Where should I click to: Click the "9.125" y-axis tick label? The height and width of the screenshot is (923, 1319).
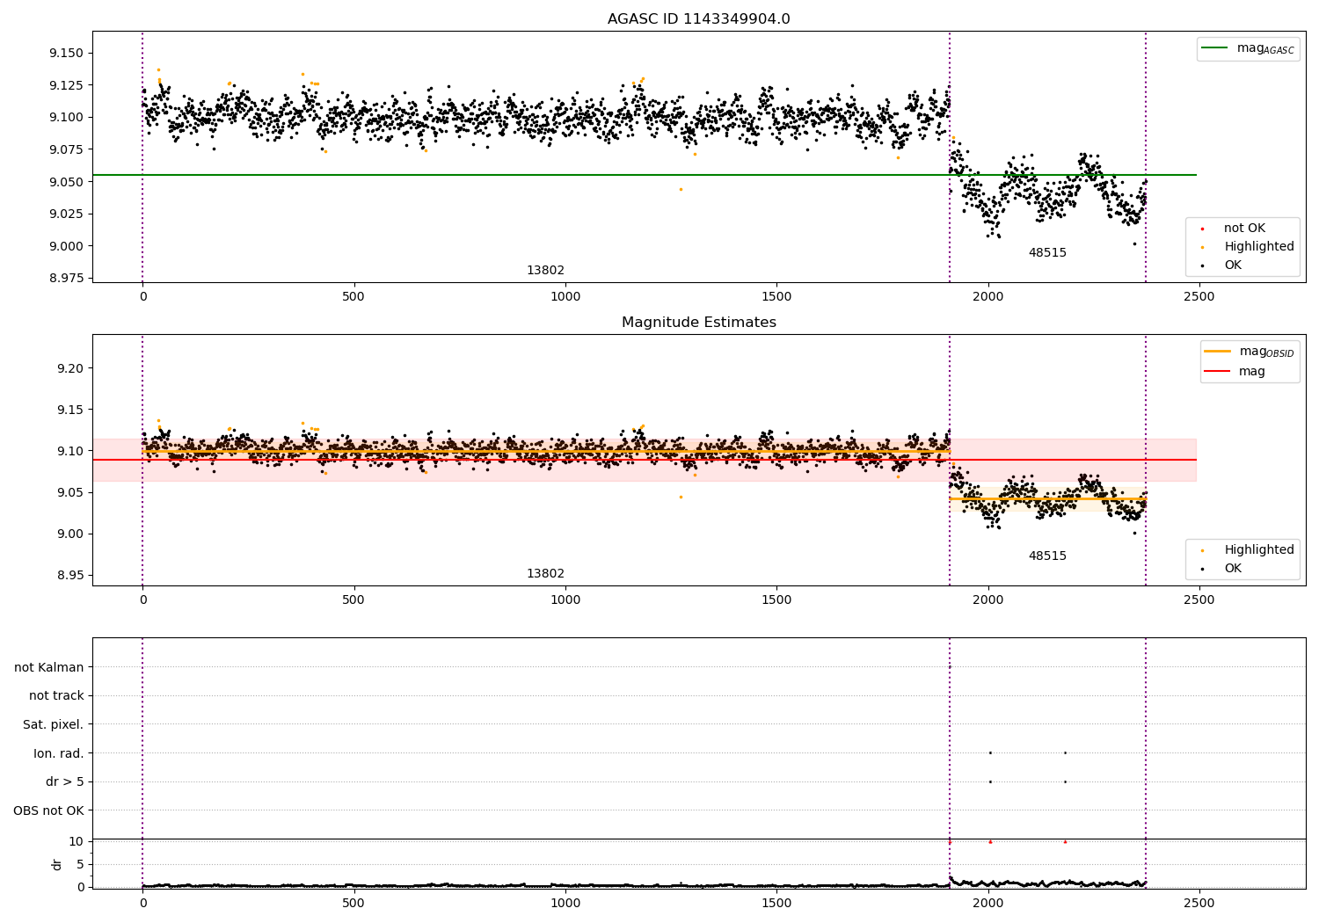pyautogui.click(x=66, y=85)
